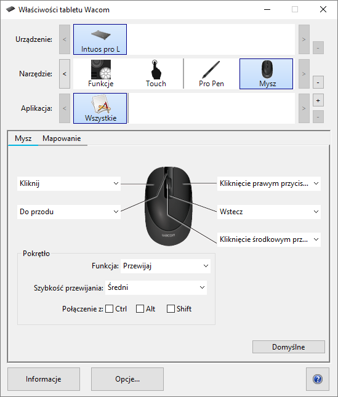Viewport: 338px width, 397px height.
Task: Close the Wacom properties window
Action: tap(323, 10)
